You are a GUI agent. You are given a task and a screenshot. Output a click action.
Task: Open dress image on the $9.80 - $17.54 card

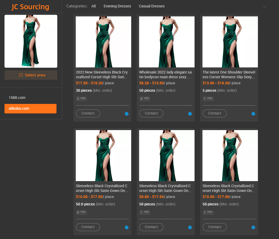(x=167, y=156)
